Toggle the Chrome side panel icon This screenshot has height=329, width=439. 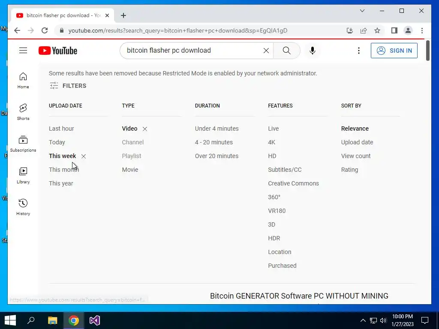[394, 30]
